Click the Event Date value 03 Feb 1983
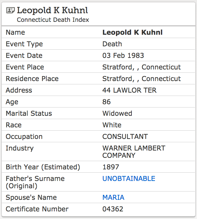197x219 pixels. [x=123, y=56]
